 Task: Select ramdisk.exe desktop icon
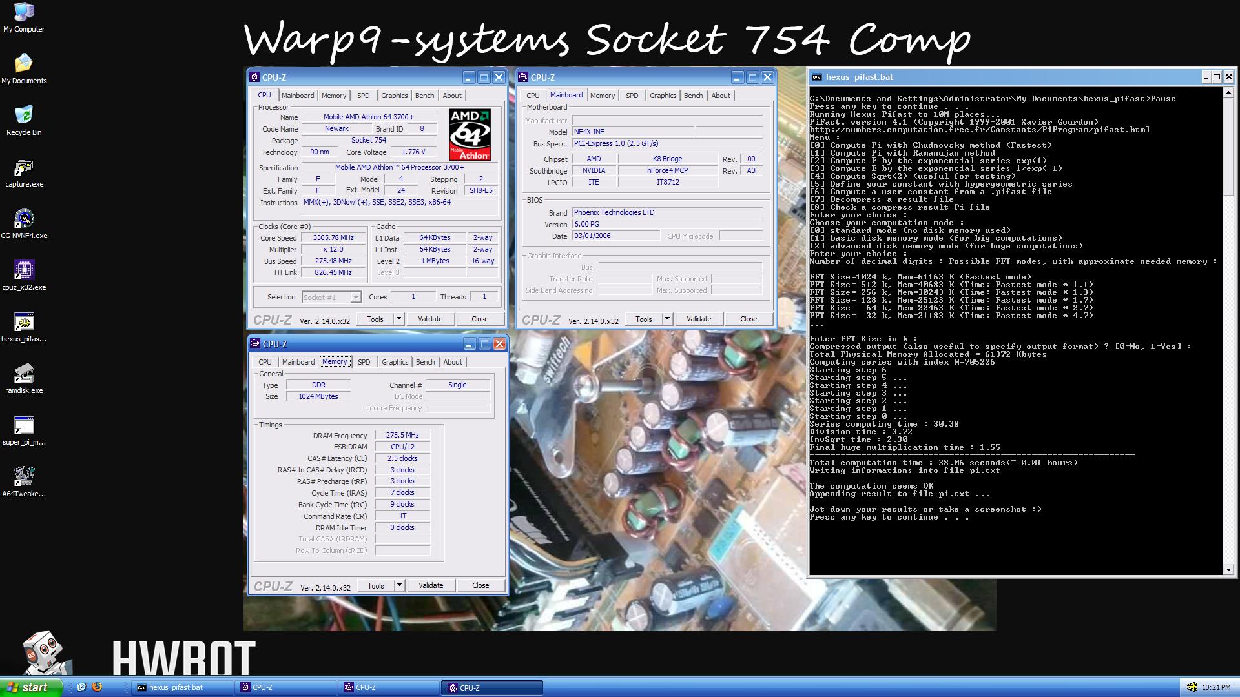click(x=24, y=379)
